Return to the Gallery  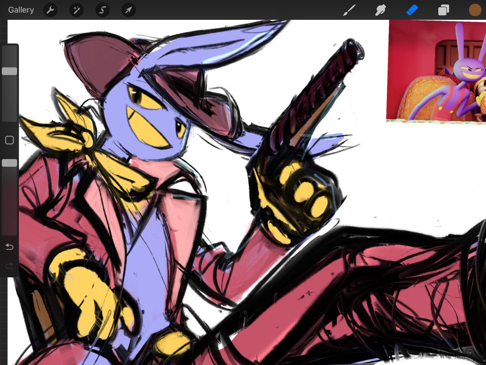[x=21, y=10]
